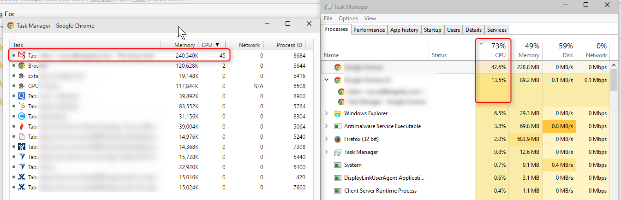The image size is (621, 200).
Task: Click Chrome logo in Chrome Task Manager title bar
Action: tap(11, 26)
